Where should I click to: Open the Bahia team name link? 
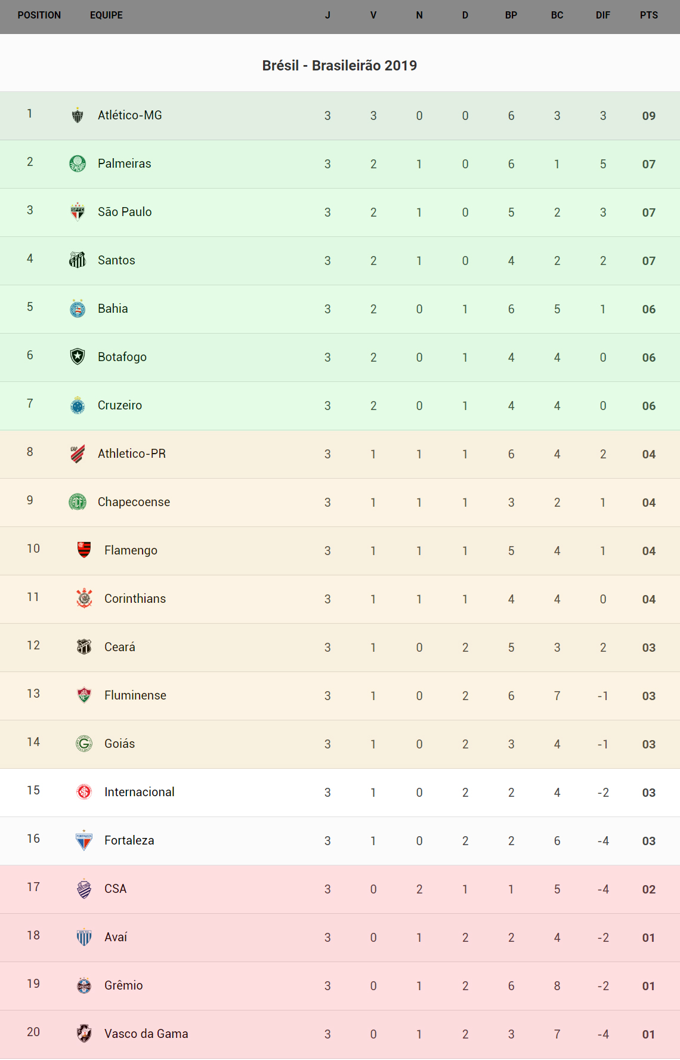point(113,309)
